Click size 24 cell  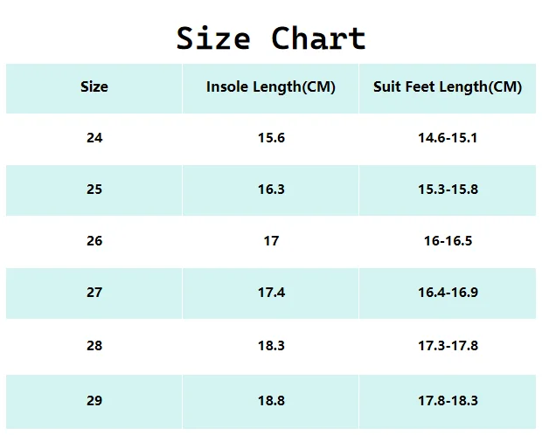(94, 138)
